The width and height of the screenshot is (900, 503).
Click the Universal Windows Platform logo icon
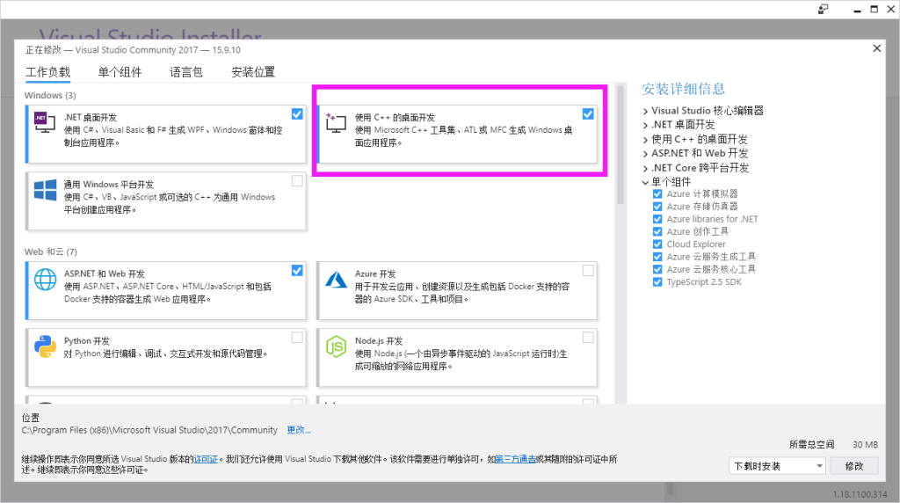point(46,189)
